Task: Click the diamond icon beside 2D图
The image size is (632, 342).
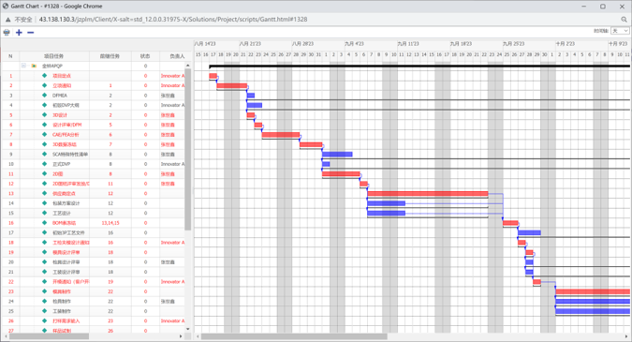Action: [x=44, y=174]
